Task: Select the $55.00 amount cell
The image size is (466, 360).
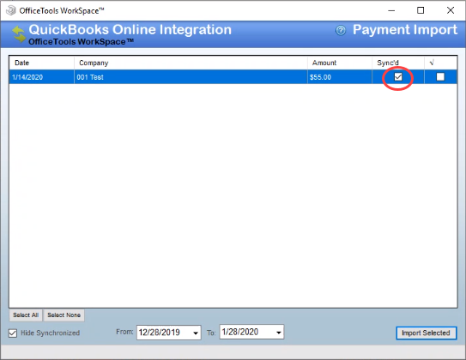Action: (340, 77)
